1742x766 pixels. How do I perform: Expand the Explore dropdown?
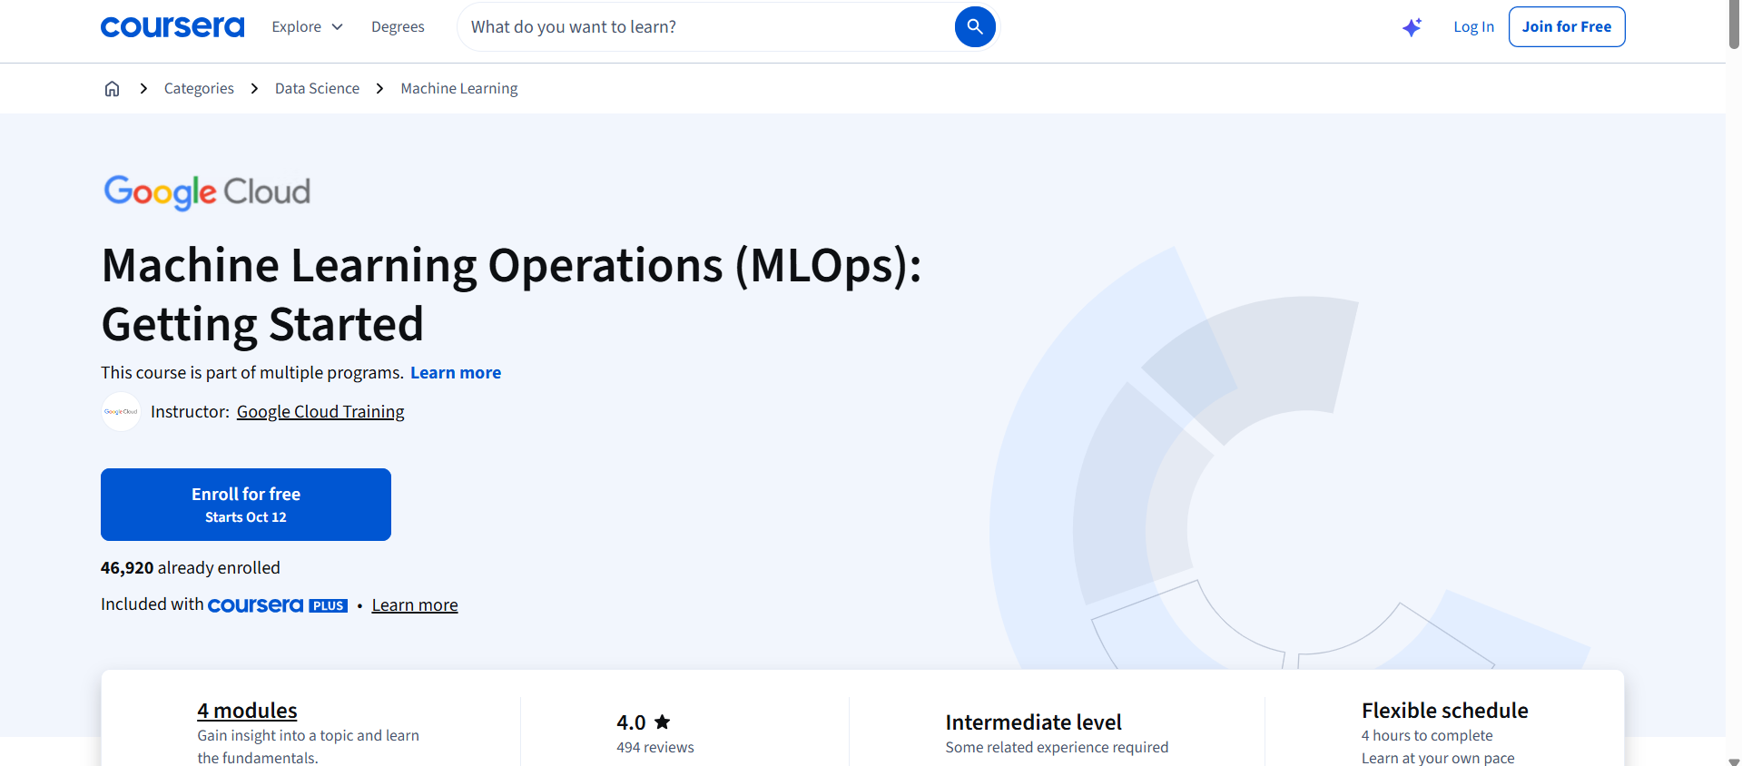click(x=308, y=27)
